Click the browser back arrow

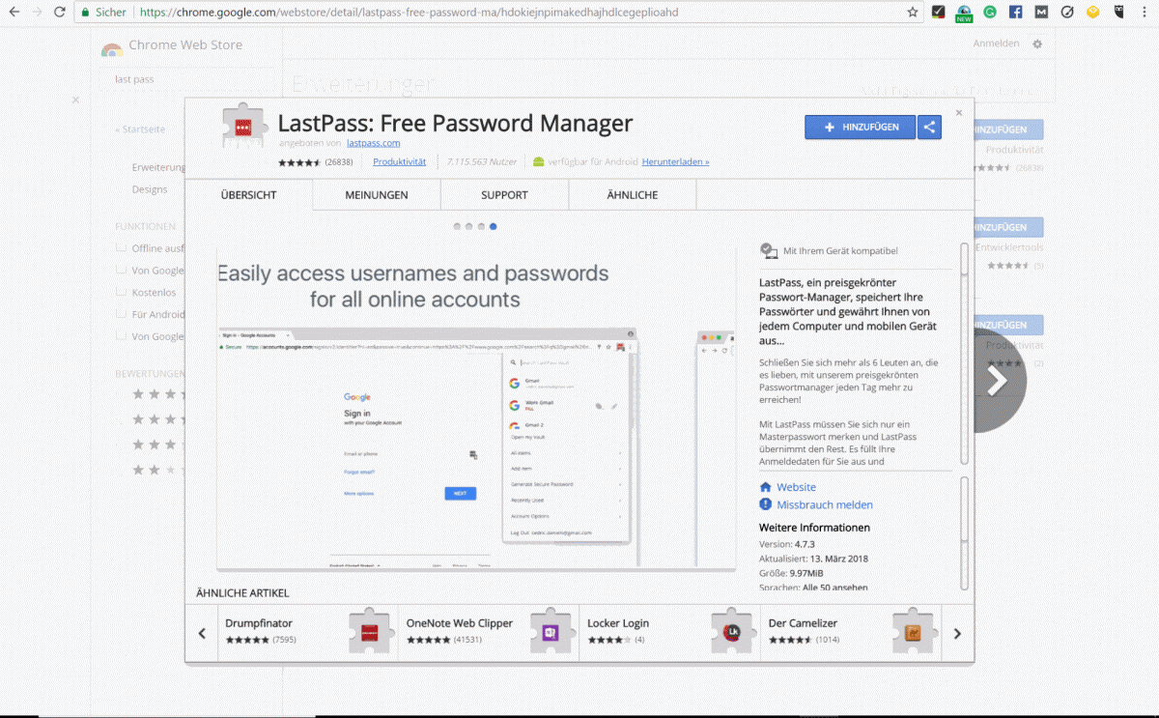14,13
